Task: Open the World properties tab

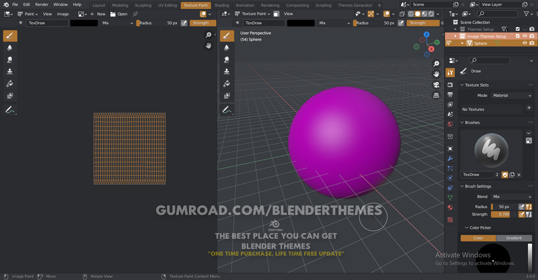Action: (x=450, y=124)
